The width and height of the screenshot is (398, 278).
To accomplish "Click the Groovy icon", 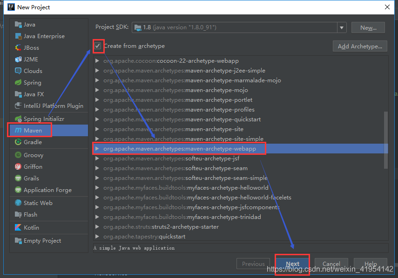I will click(x=18, y=155).
